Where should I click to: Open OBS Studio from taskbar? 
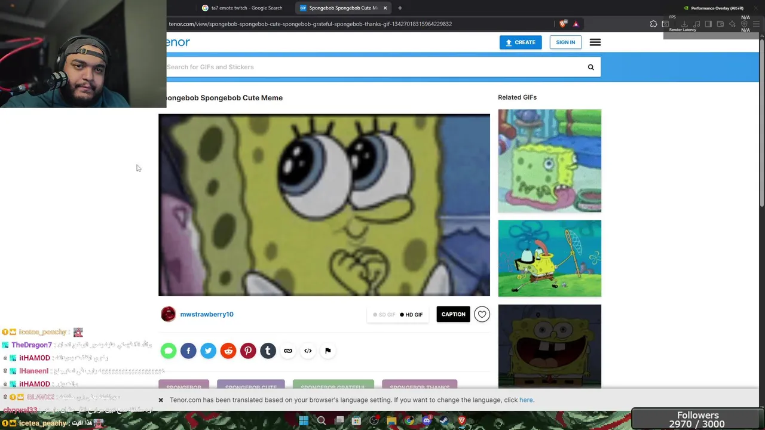point(374,421)
